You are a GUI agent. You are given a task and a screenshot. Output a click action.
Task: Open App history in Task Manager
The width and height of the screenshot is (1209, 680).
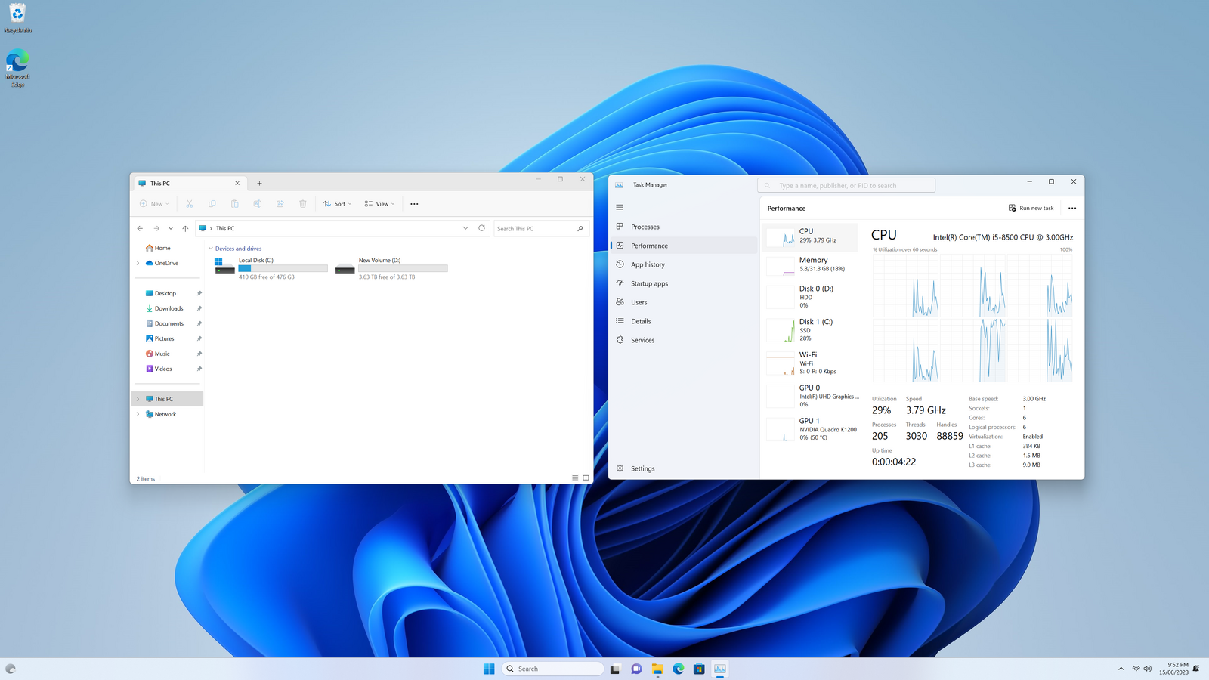pyautogui.click(x=648, y=264)
